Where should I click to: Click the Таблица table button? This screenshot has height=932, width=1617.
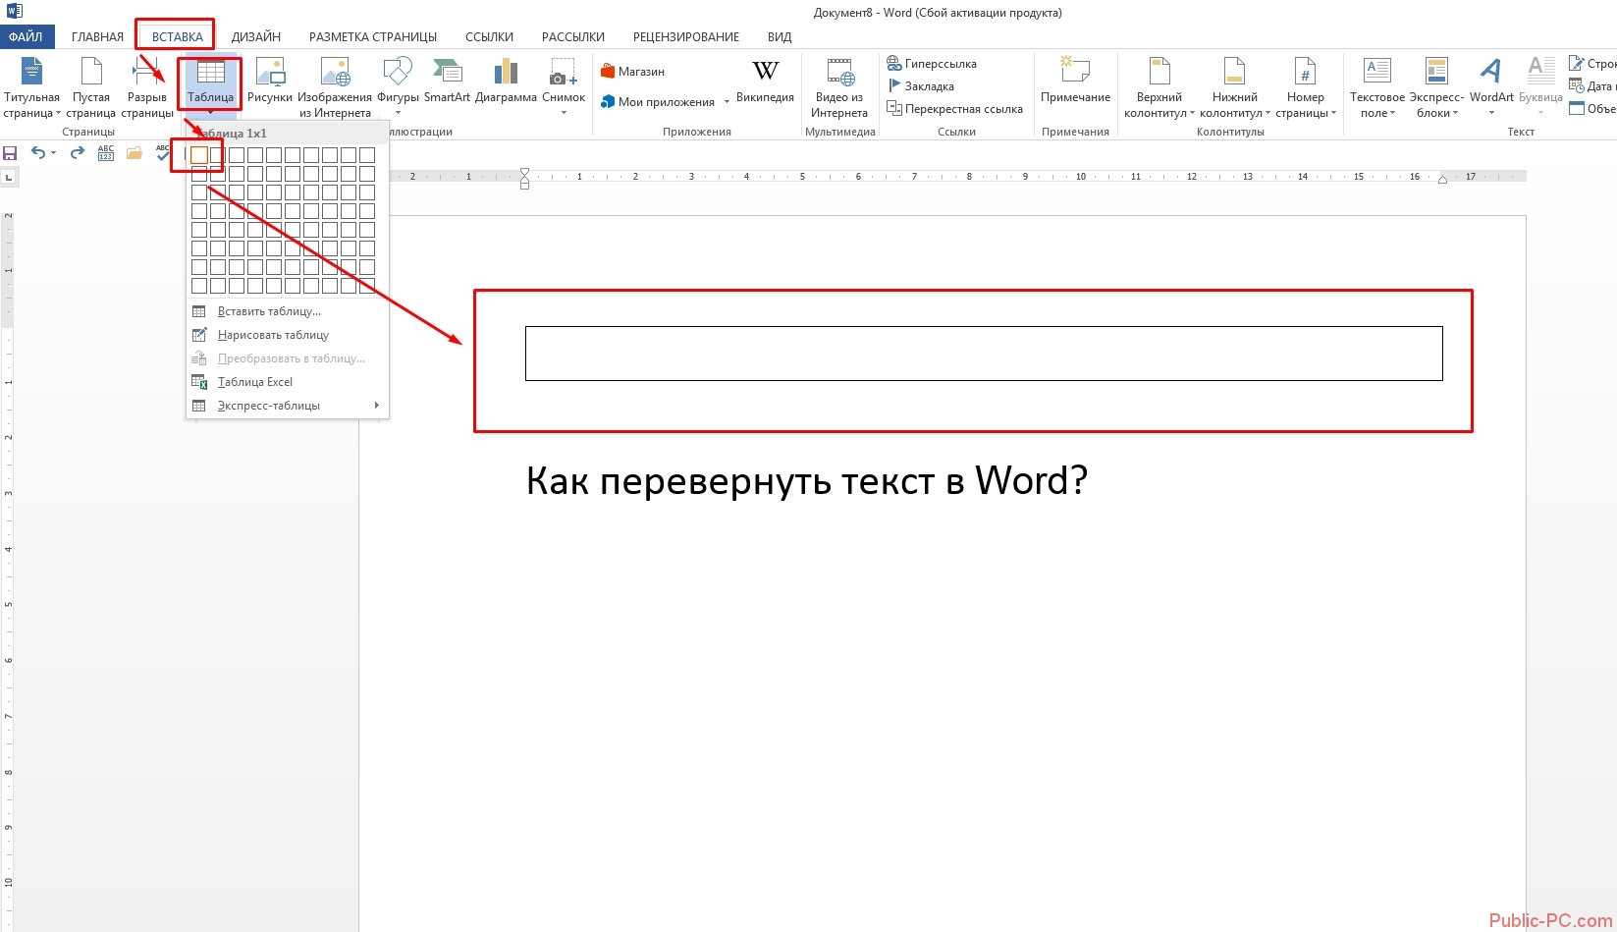210,83
